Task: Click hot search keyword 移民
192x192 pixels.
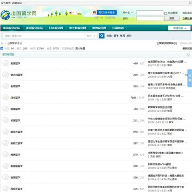Action: 123,36
